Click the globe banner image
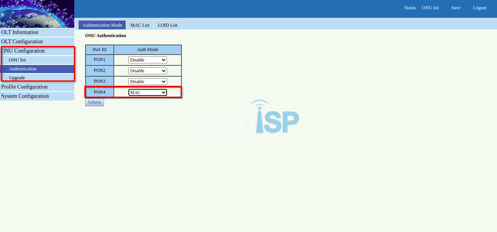 click(x=37, y=14)
